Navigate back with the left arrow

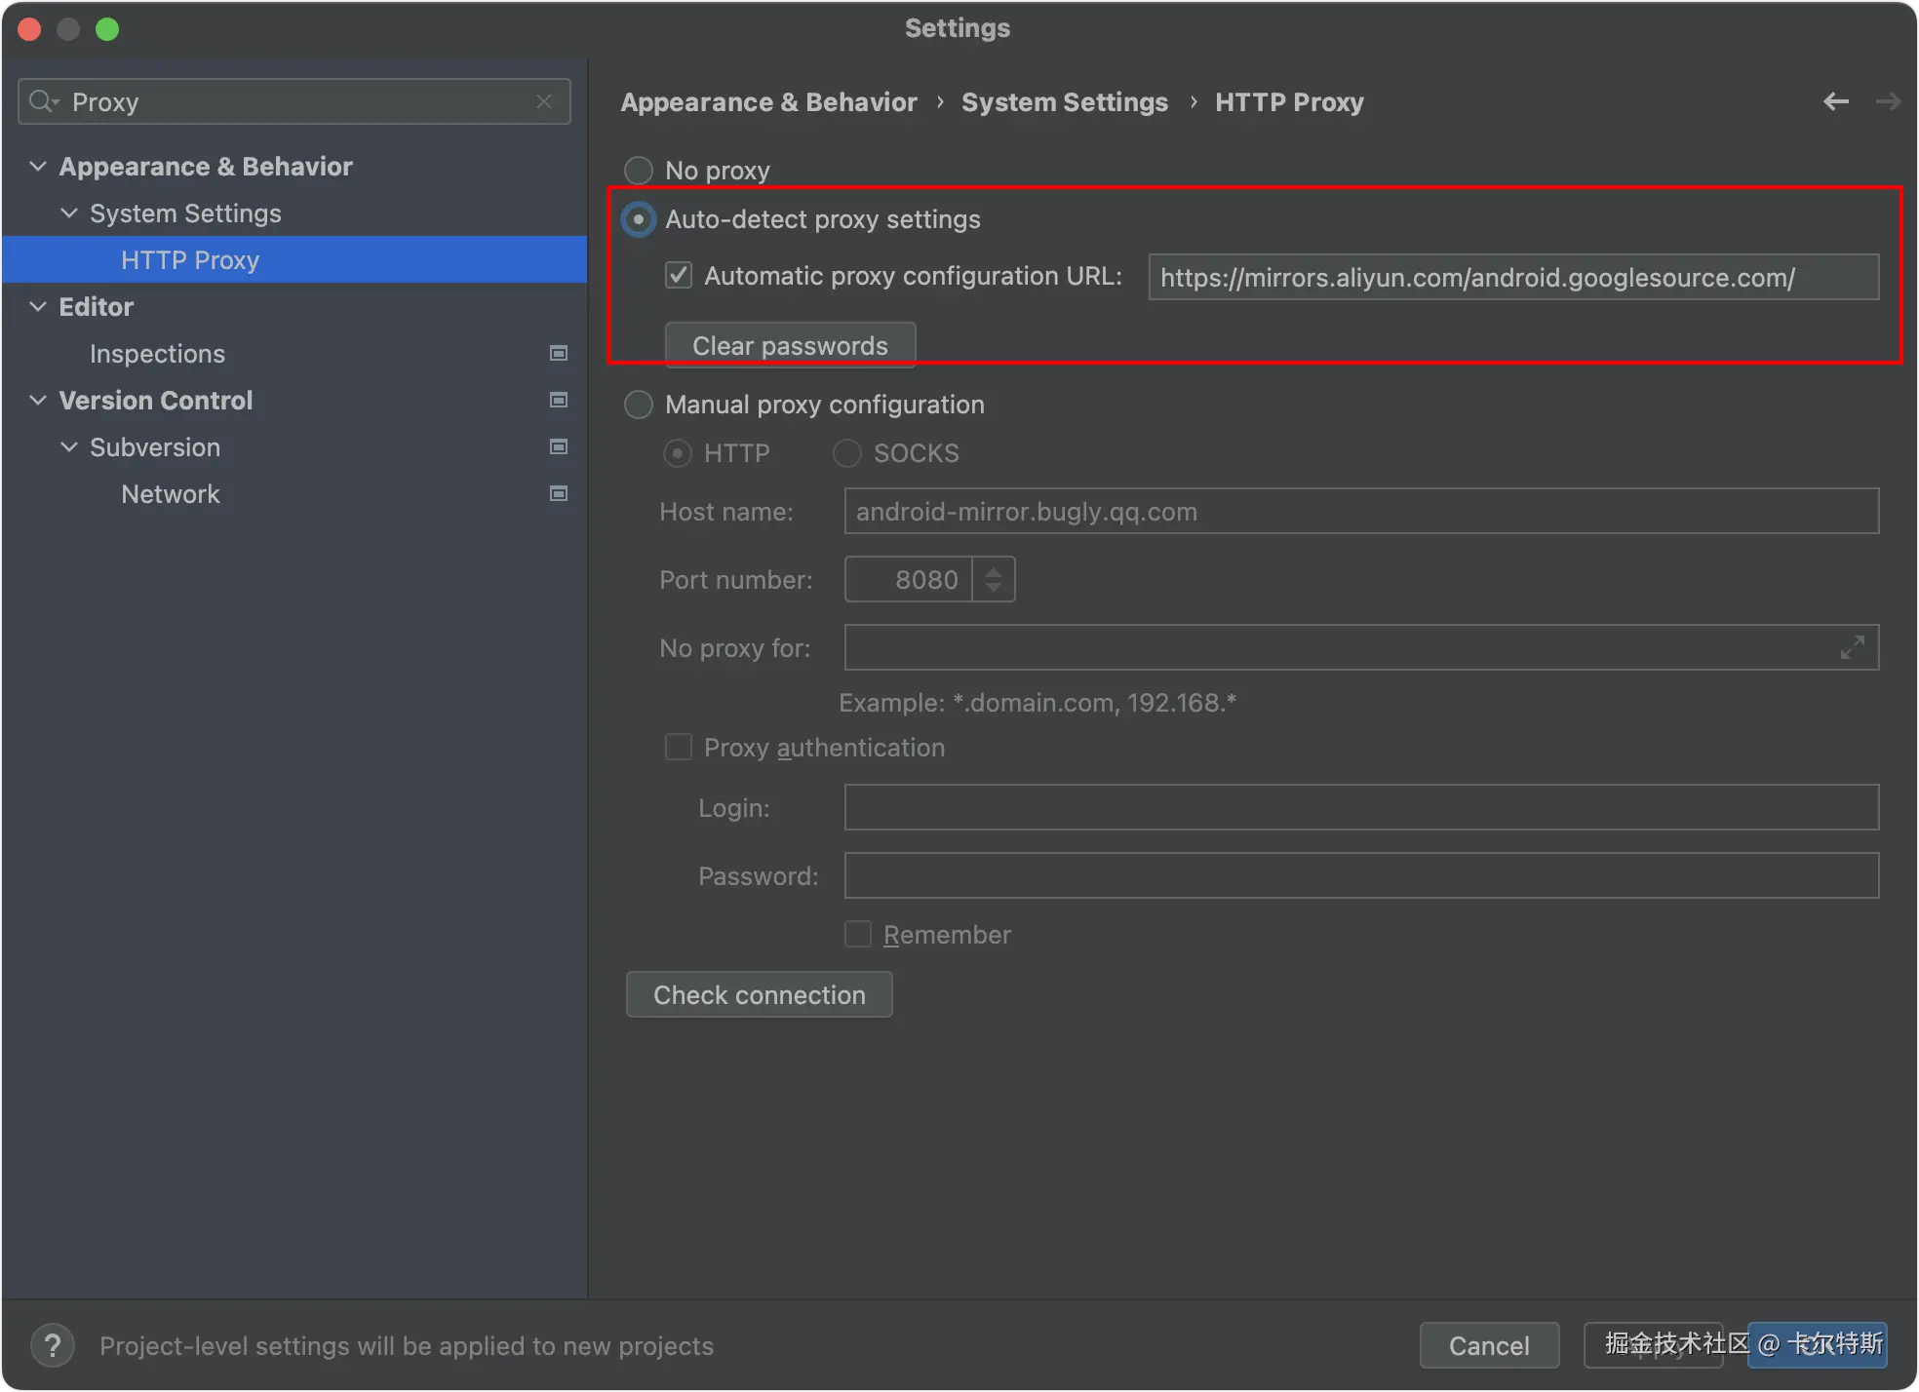(1836, 101)
